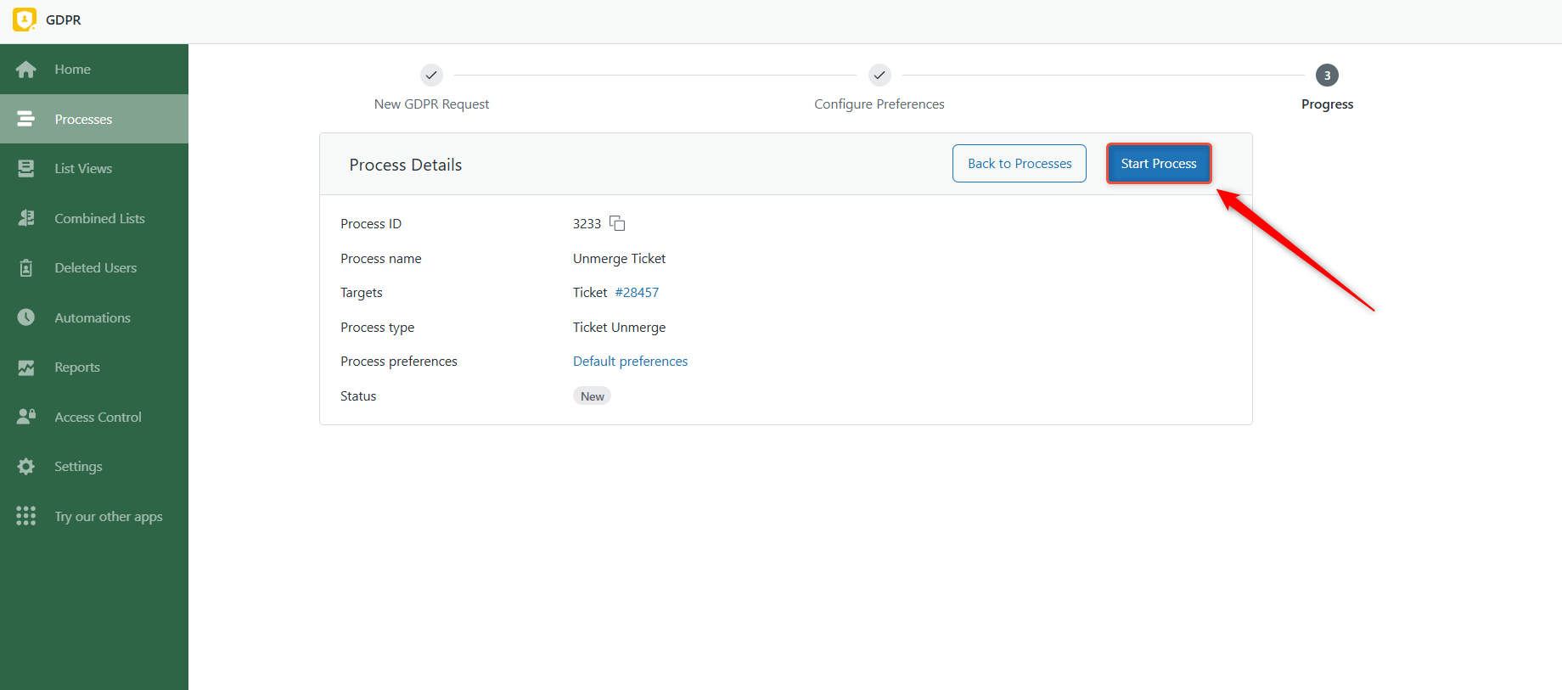The image size is (1562, 690).
Task: Click the Try our other apps grid icon
Action: tap(26, 516)
